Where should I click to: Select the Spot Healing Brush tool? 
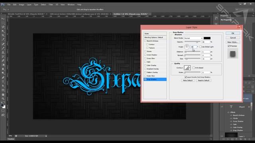[3, 44]
